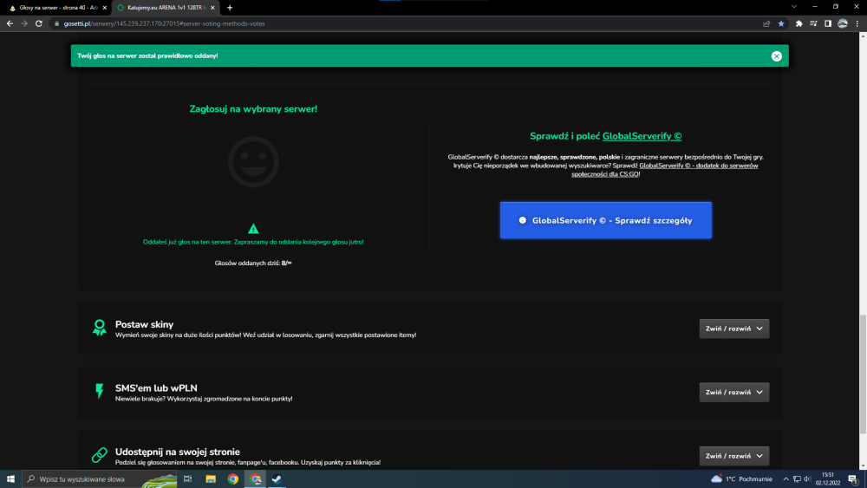Expand the SMS'em lub wPLN section

tap(733, 393)
